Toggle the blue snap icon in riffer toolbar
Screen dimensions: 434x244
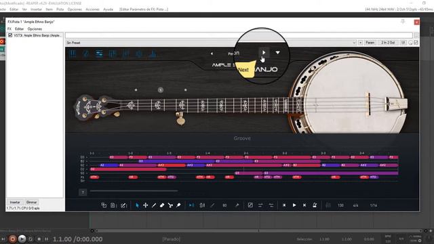[x=191, y=205]
